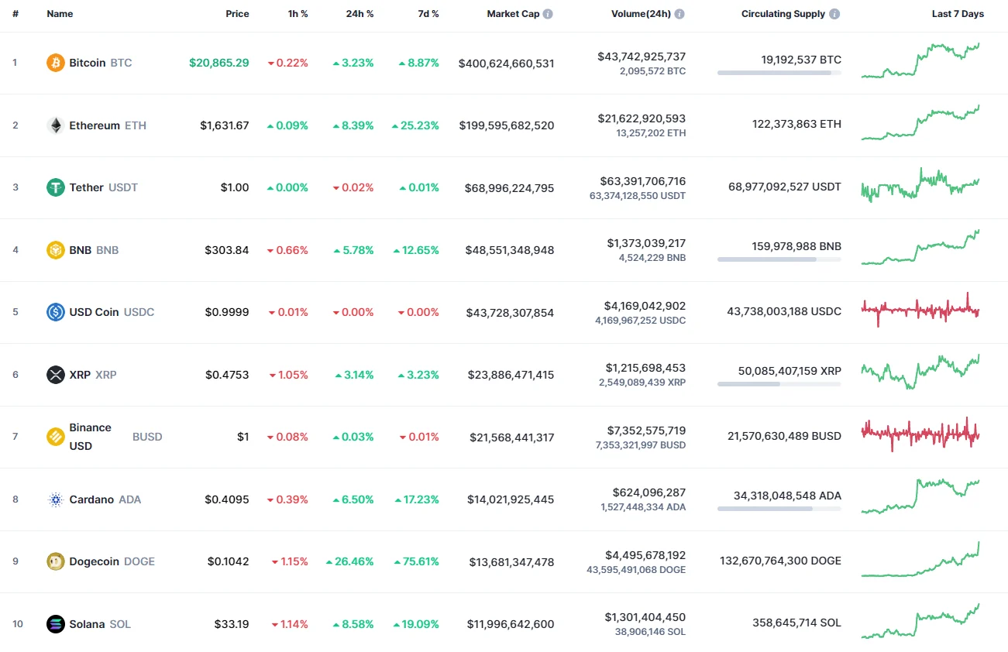
Task: Select the Ethereum ETH logo icon
Action: click(55, 125)
